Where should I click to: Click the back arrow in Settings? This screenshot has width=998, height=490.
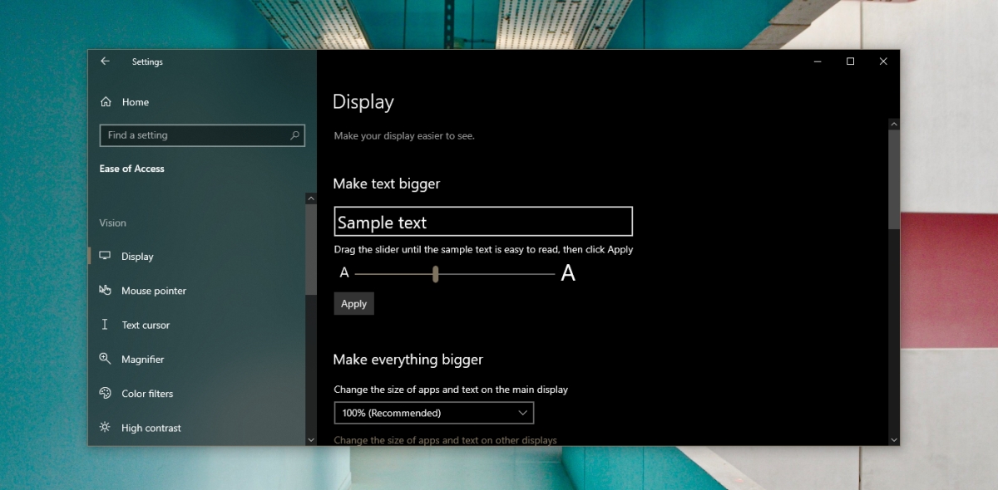[105, 61]
